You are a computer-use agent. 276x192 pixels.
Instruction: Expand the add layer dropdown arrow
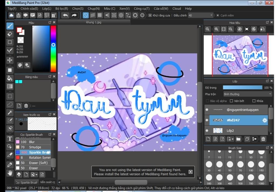point(233,139)
